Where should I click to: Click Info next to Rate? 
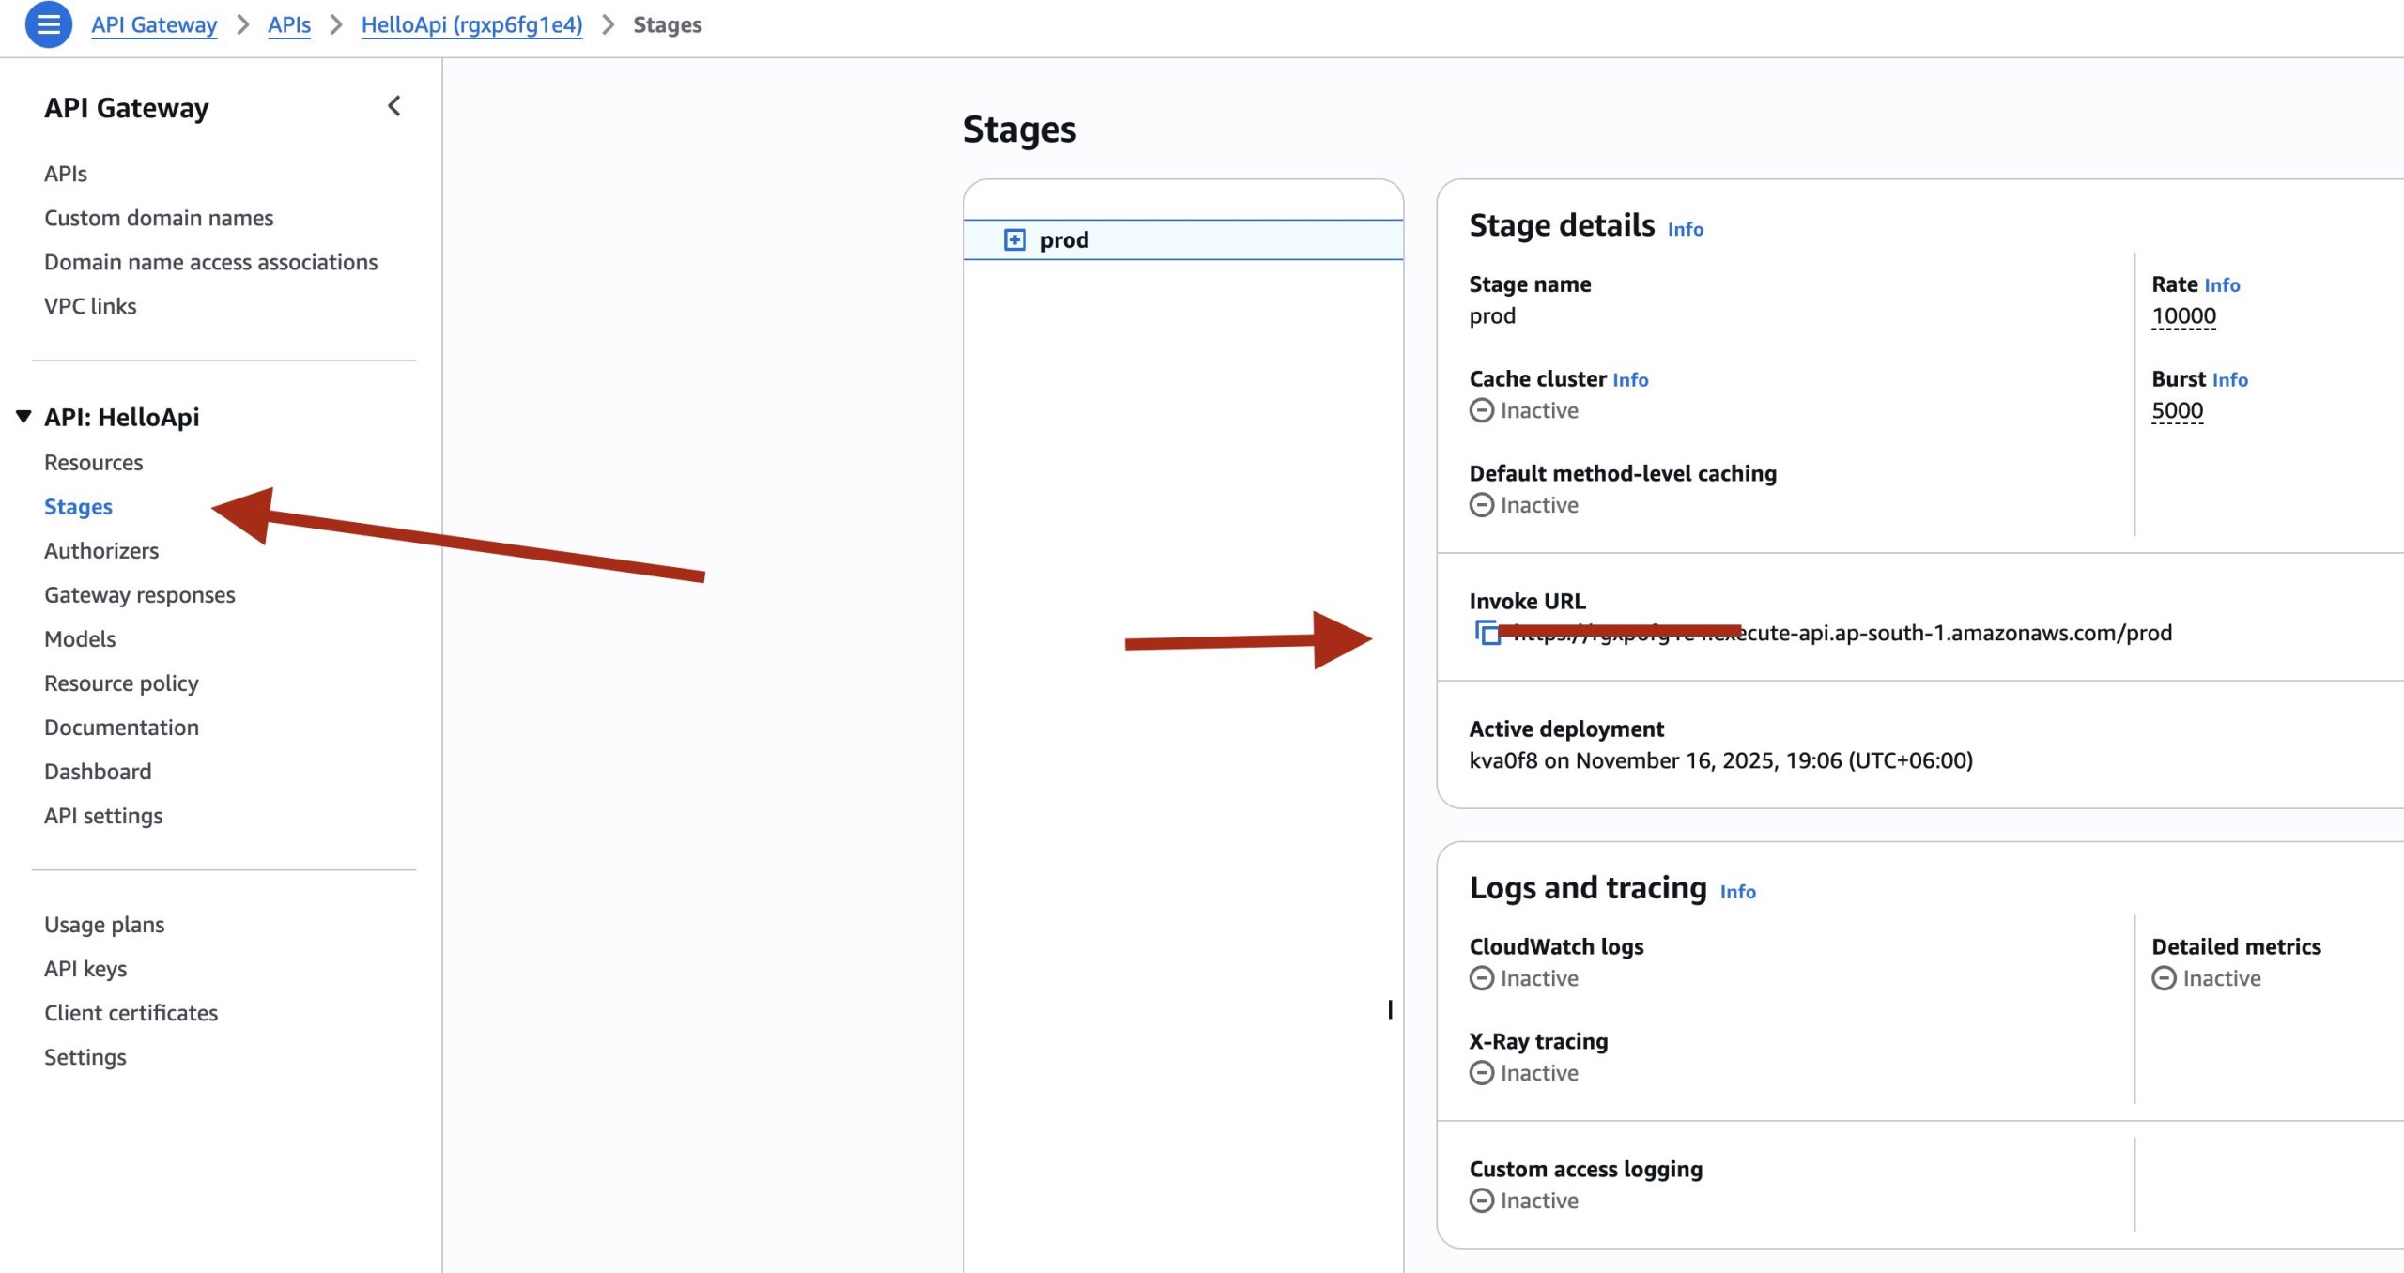(x=2221, y=284)
